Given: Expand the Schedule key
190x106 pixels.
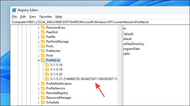Looking at the screenshot, I should (x=38, y=103).
